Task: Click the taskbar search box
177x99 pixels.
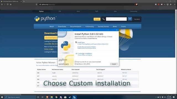Action: pos(20,97)
